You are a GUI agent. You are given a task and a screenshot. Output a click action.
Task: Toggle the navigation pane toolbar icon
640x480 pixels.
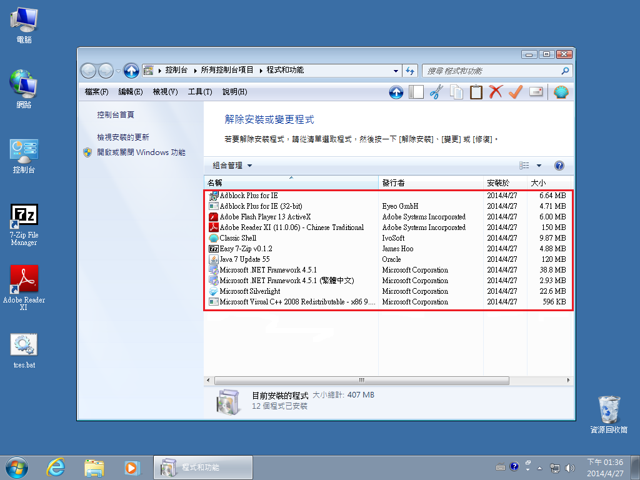tap(416, 92)
